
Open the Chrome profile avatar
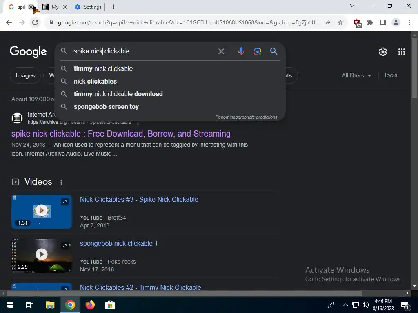point(396,23)
